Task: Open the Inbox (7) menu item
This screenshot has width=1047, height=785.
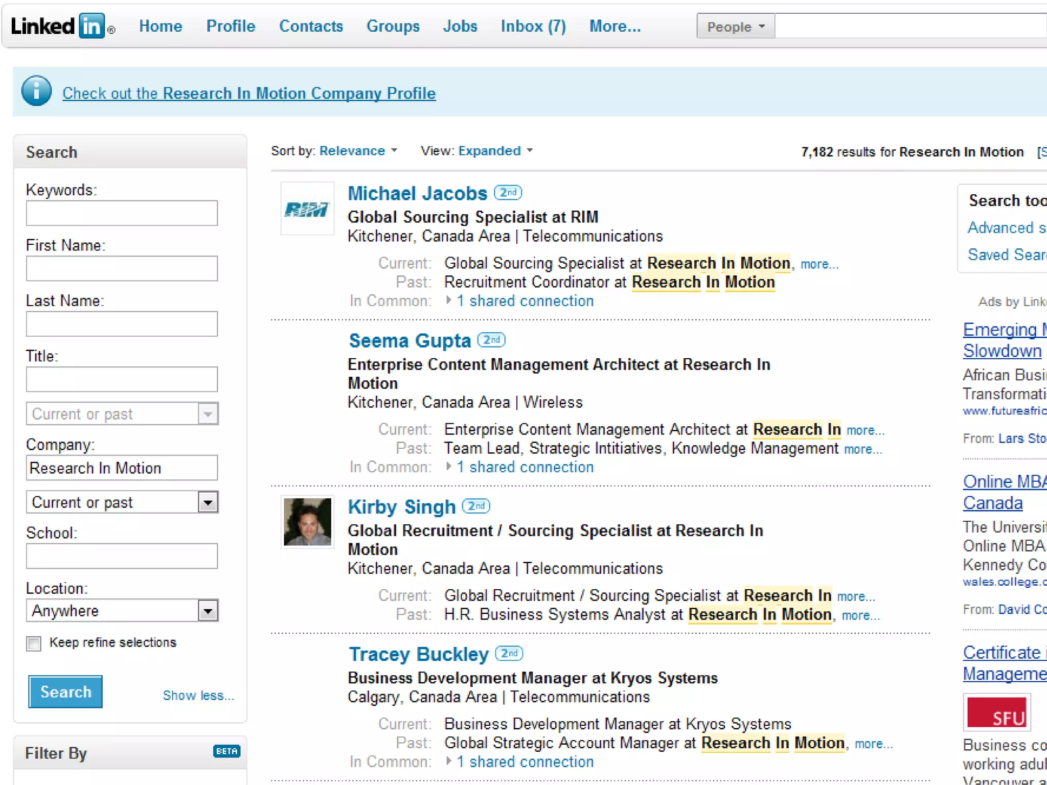Action: (533, 26)
